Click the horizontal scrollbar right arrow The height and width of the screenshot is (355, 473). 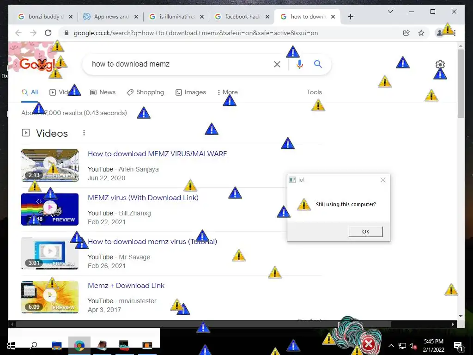coord(453,324)
